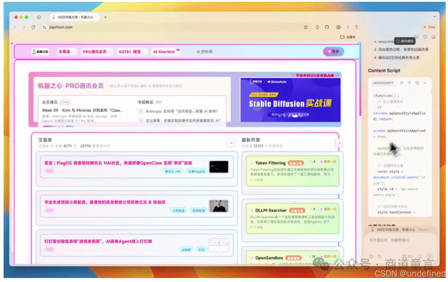The width and height of the screenshot is (448, 282).
Task: Open the 收藏夹 bookmarks folder
Action: pos(348,37)
